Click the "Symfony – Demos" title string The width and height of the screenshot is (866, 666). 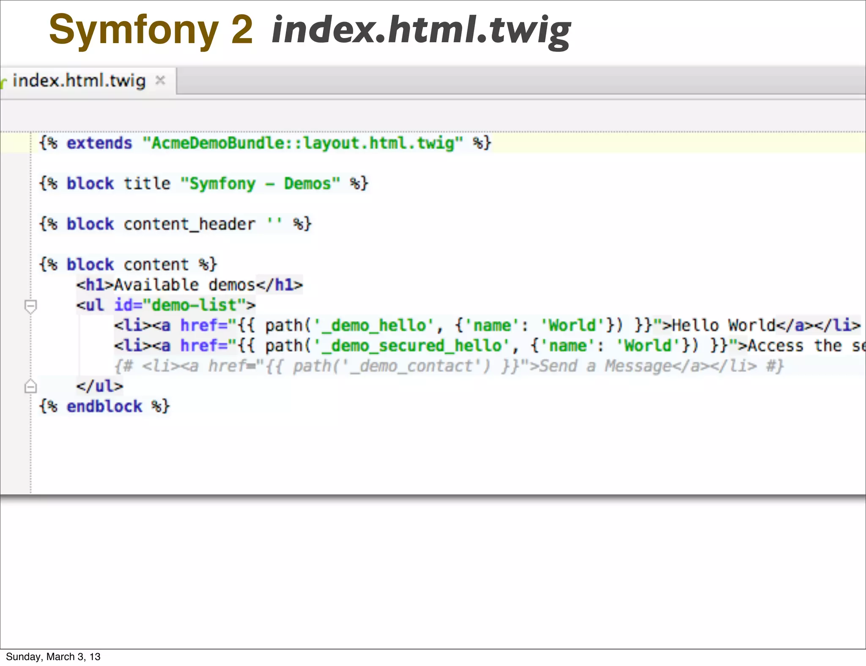pos(260,183)
